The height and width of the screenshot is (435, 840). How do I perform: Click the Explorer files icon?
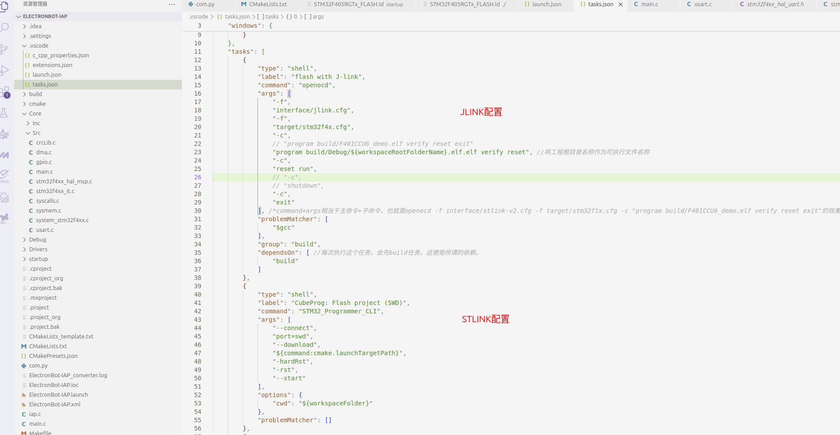[4, 6]
